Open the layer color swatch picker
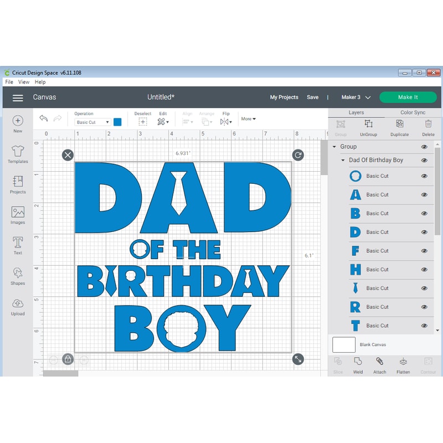Image resolution: width=443 pixels, height=443 pixels. pyautogui.click(x=117, y=122)
